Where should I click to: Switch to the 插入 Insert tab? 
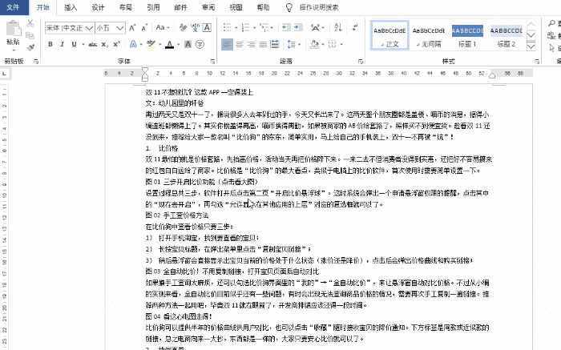(x=71, y=7)
